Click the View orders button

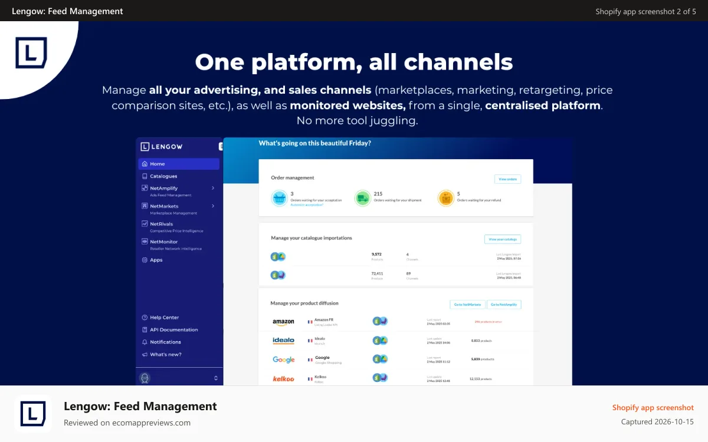507,179
